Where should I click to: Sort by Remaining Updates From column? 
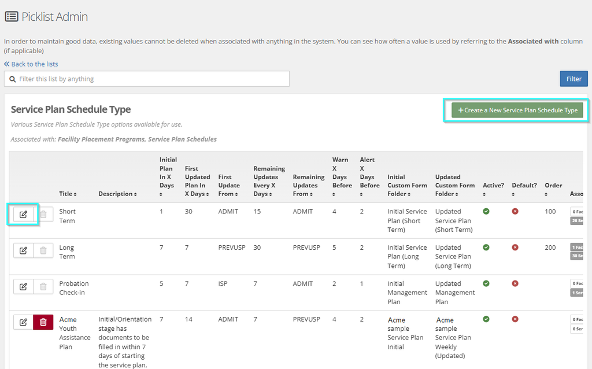[309, 186]
